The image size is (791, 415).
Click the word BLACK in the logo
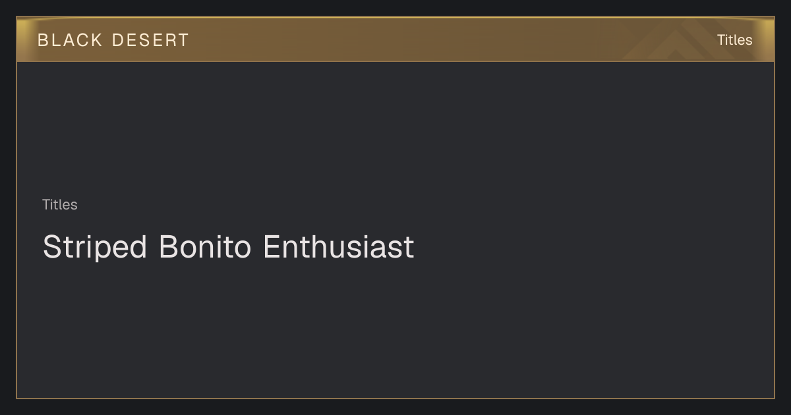pyautogui.click(x=71, y=40)
